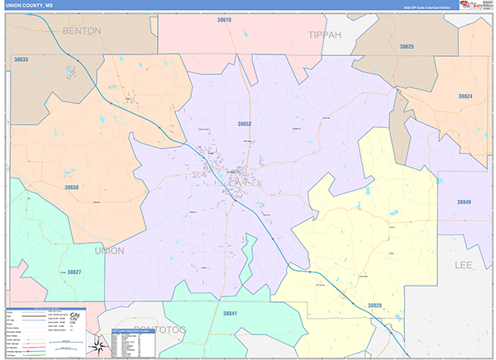Click the BENTON county name
496x360 pixels.
(x=82, y=31)
